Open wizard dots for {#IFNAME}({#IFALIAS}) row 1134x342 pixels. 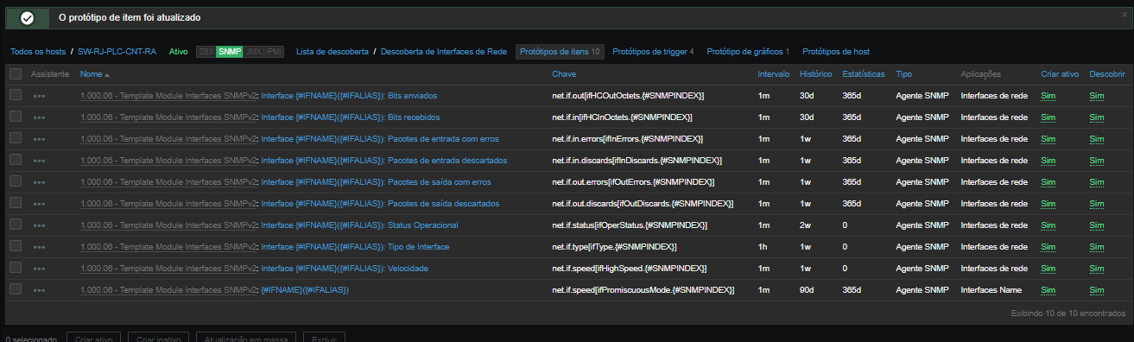coord(39,290)
